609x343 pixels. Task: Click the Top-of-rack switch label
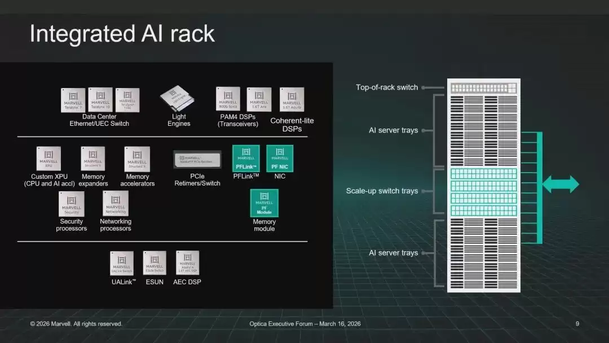387,87
